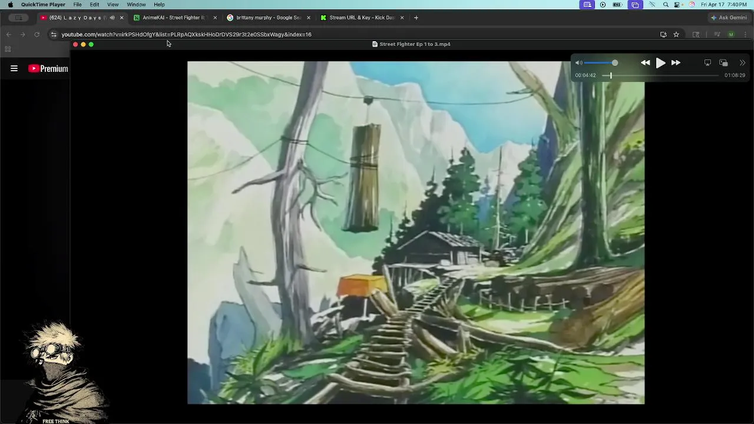Open macOS Spotlight search
Viewport: 754px width, 424px height.
[666, 5]
